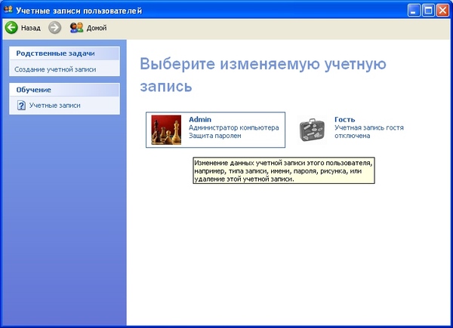This screenshot has height=328, width=453.
Task: Click the "Назад" toolbar label
Action: click(x=31, y=28)
